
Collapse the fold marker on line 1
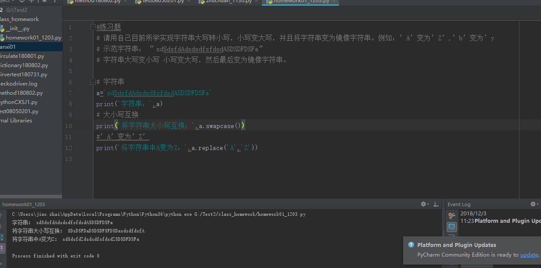[93, 27]
